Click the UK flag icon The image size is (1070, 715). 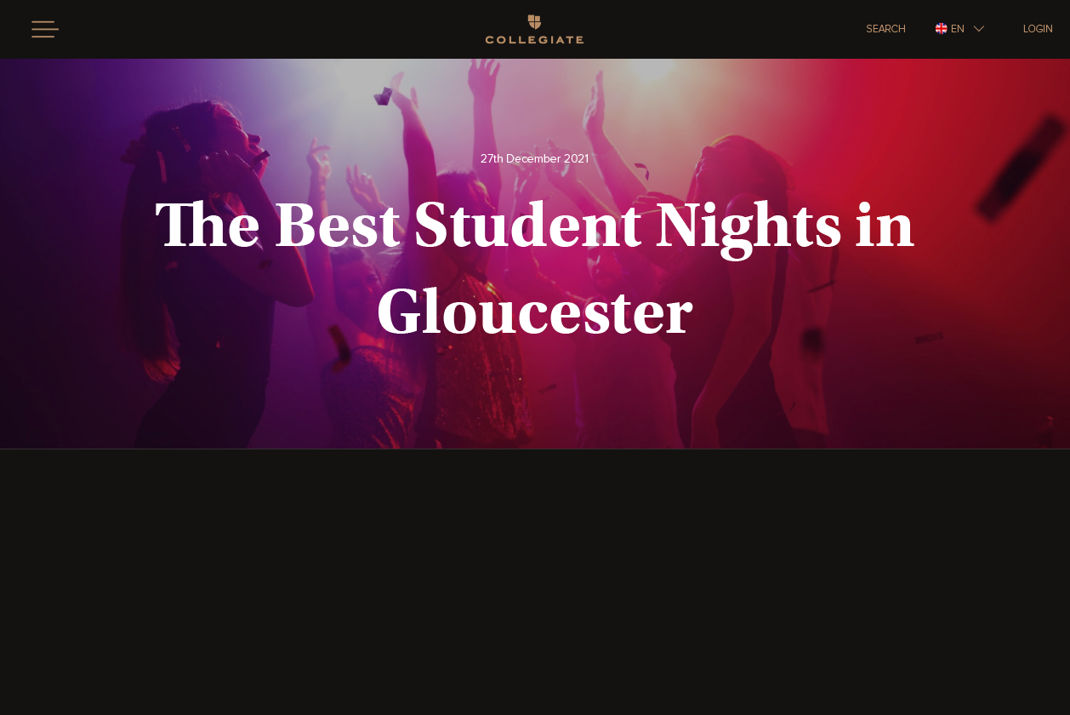coord(941,29)
